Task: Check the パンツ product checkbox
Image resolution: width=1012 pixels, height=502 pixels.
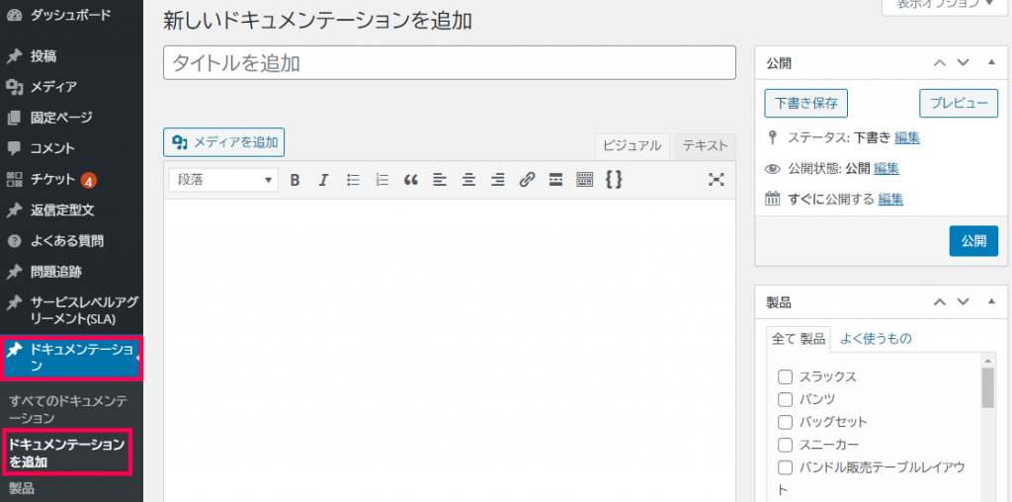Action: (x=785, y=399)
